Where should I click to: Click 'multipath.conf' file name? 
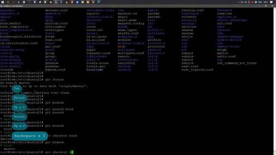pyautogui.click(x=131, y=53)
